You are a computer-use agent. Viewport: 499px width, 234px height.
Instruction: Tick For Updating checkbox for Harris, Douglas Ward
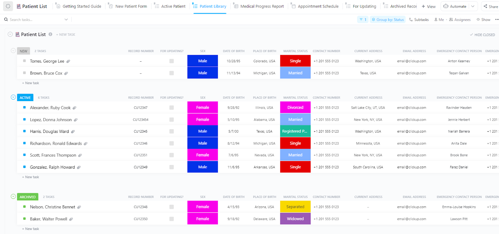click(172, 131)
